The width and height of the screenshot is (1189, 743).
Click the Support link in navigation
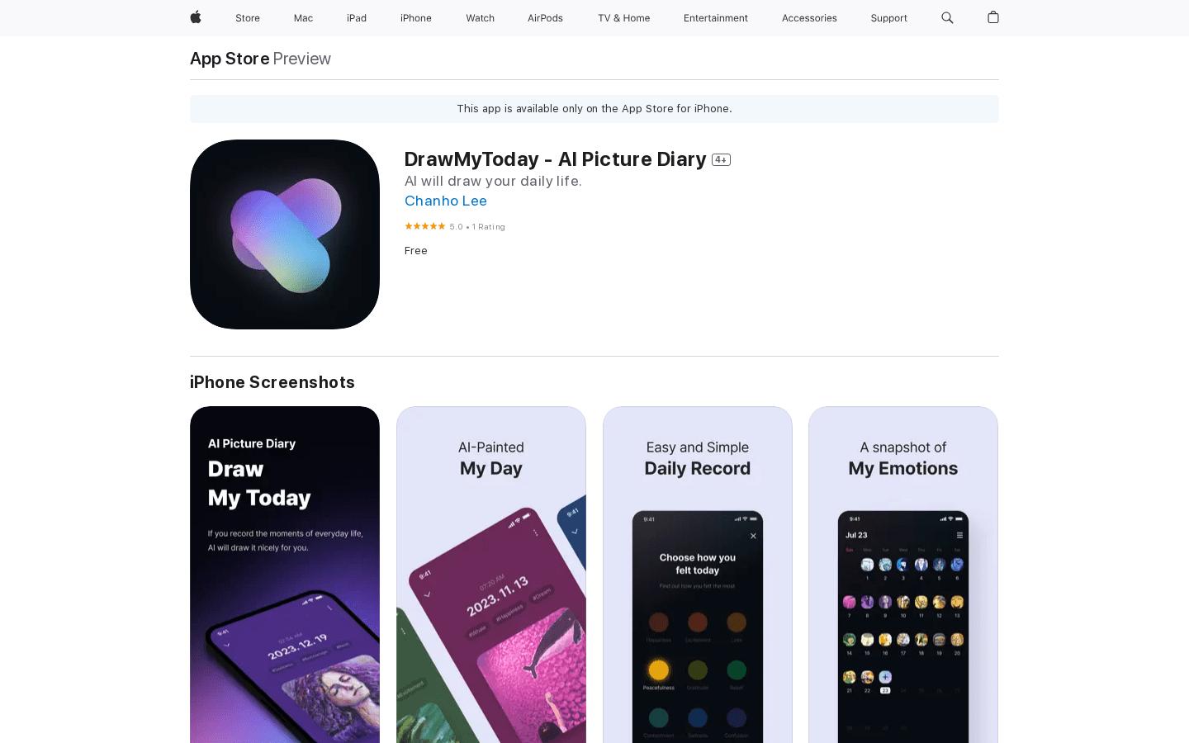(x=888, y=18)
